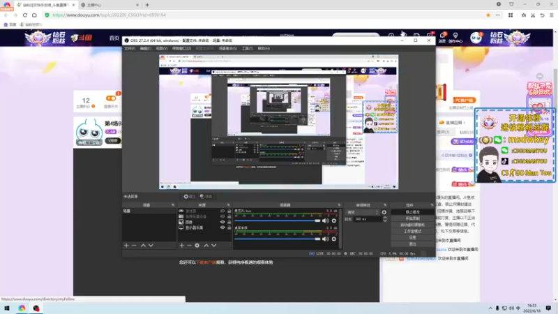The image size is (558, 314).
Task: Open transition properties gear next to the fade dropdown
Action: pos(384,212)
